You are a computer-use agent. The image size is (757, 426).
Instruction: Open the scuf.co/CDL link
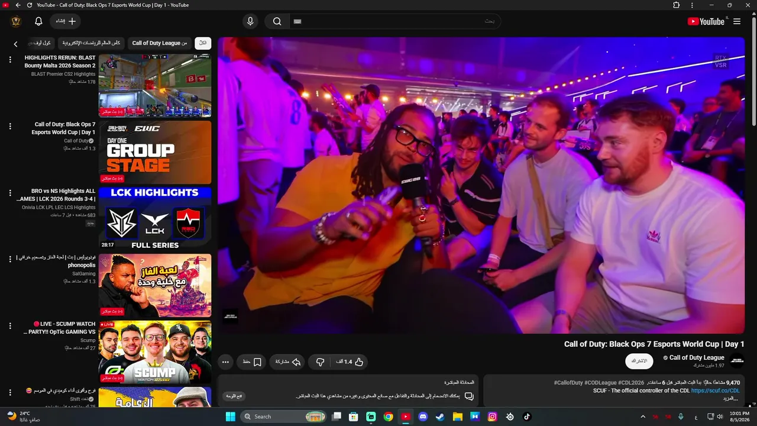pyautogui.click(x=715, y=390)
